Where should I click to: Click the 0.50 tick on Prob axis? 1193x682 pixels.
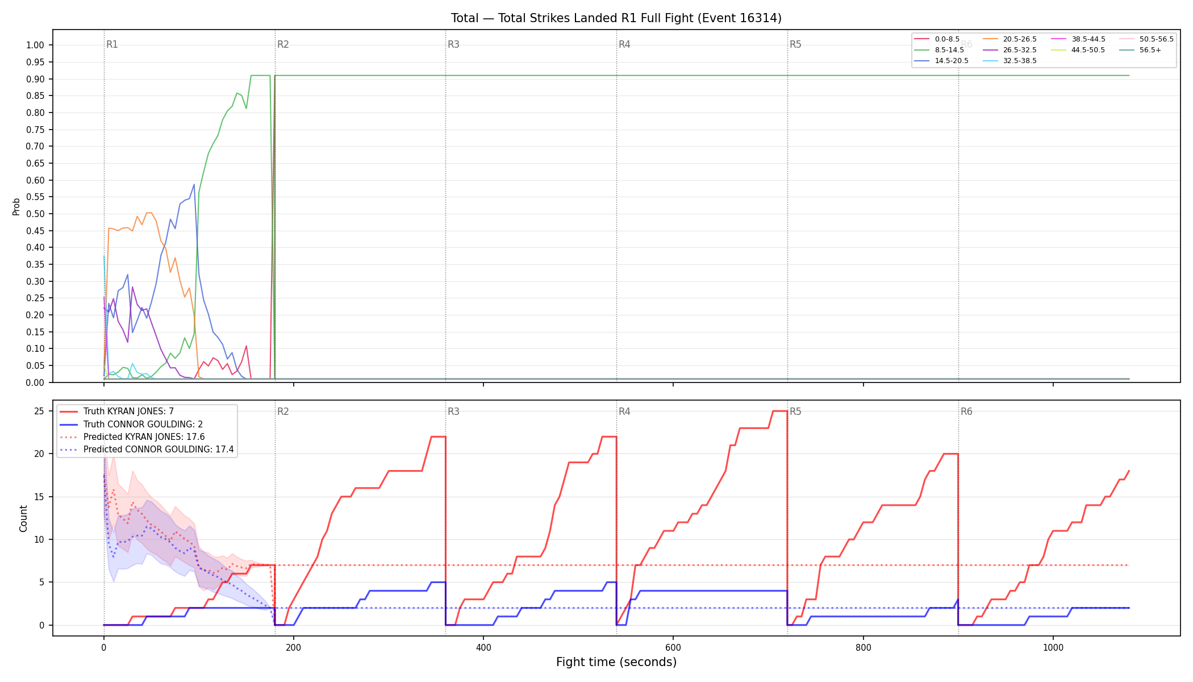click(x=35, y=214)
